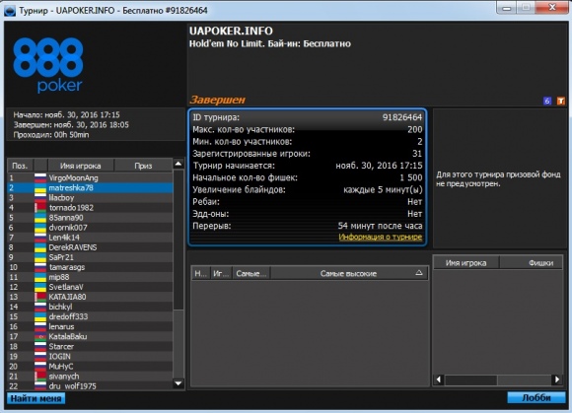Click the orange T tournament icon

tap(561, 101)
